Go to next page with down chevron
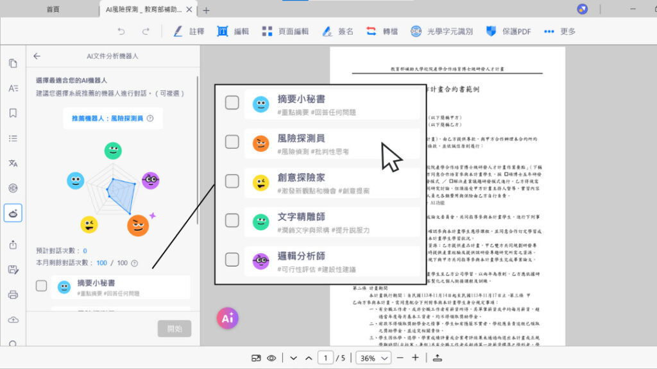This screenshot has height=369, width=657. (x=293, y=358)
